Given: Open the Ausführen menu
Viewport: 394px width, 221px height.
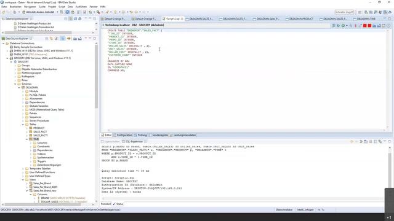Looking at the screenshot, I should 81,7.
